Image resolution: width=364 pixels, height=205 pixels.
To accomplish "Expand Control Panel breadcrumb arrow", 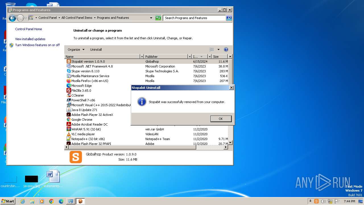I will 59,18.
